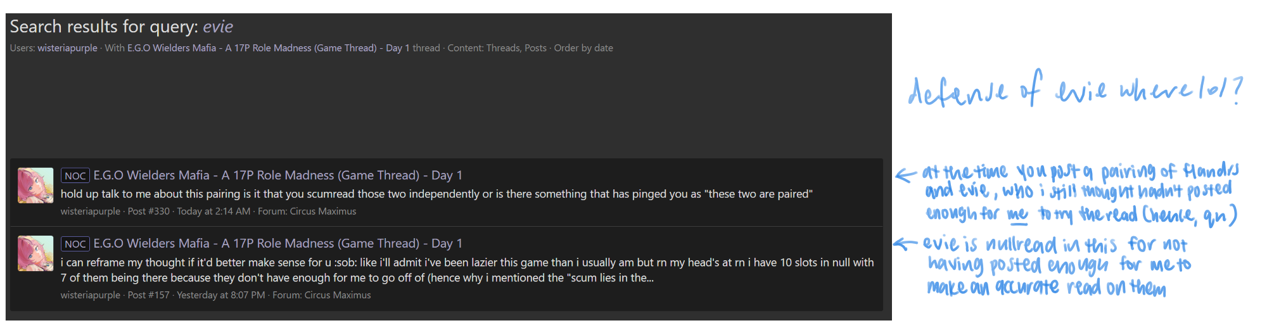This screenshot has height=330, width=1267.
Task: Click the "Order by date" text in the filter line
Action: click(583, 48)
